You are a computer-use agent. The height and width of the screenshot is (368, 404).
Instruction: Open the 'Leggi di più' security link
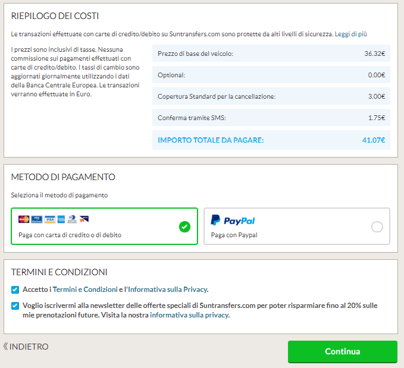coord(350,34)
